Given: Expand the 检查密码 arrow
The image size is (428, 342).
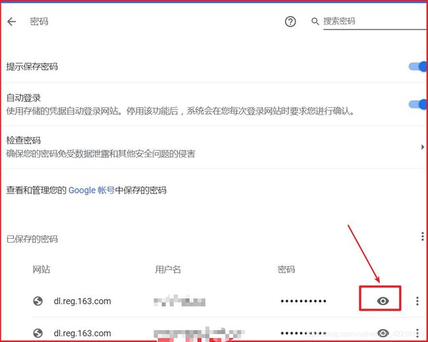Looking at the screenshot, I should pos(422,147).
